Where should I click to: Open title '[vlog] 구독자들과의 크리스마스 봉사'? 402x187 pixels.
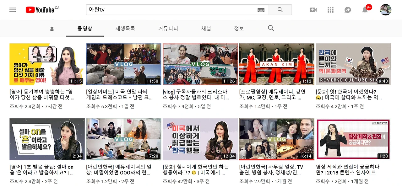pyautogui.click(x=196, y=95)
